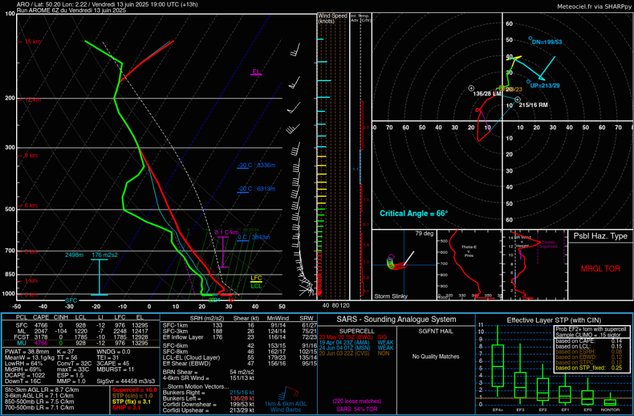Click the yellow LFC level marker
The width and height of the screenshot is (634, 416).
[256, 279]
